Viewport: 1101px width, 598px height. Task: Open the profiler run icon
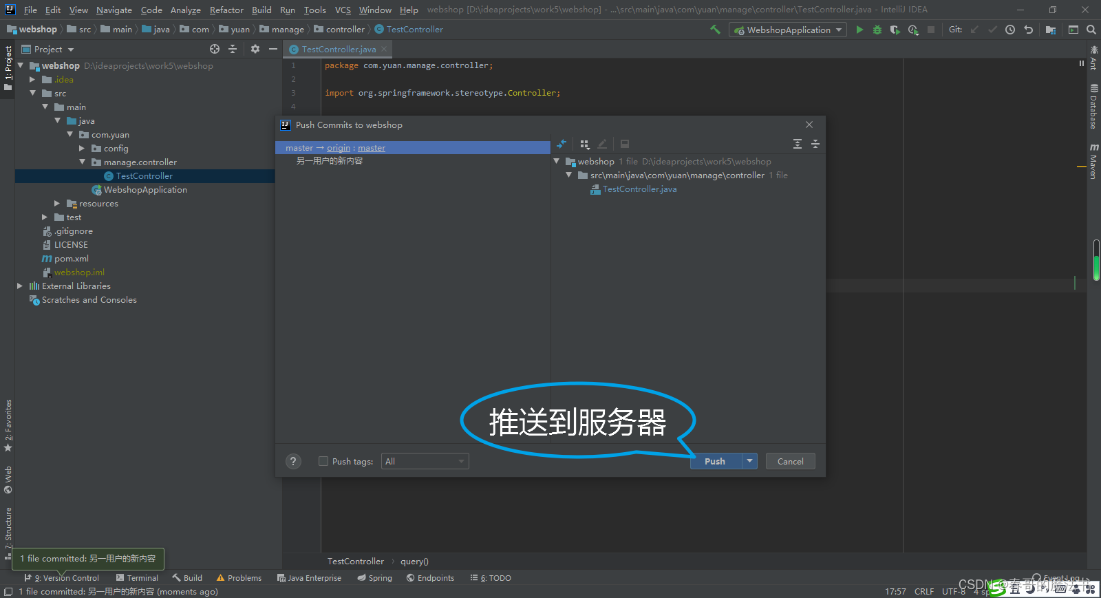tap(913, 30)
